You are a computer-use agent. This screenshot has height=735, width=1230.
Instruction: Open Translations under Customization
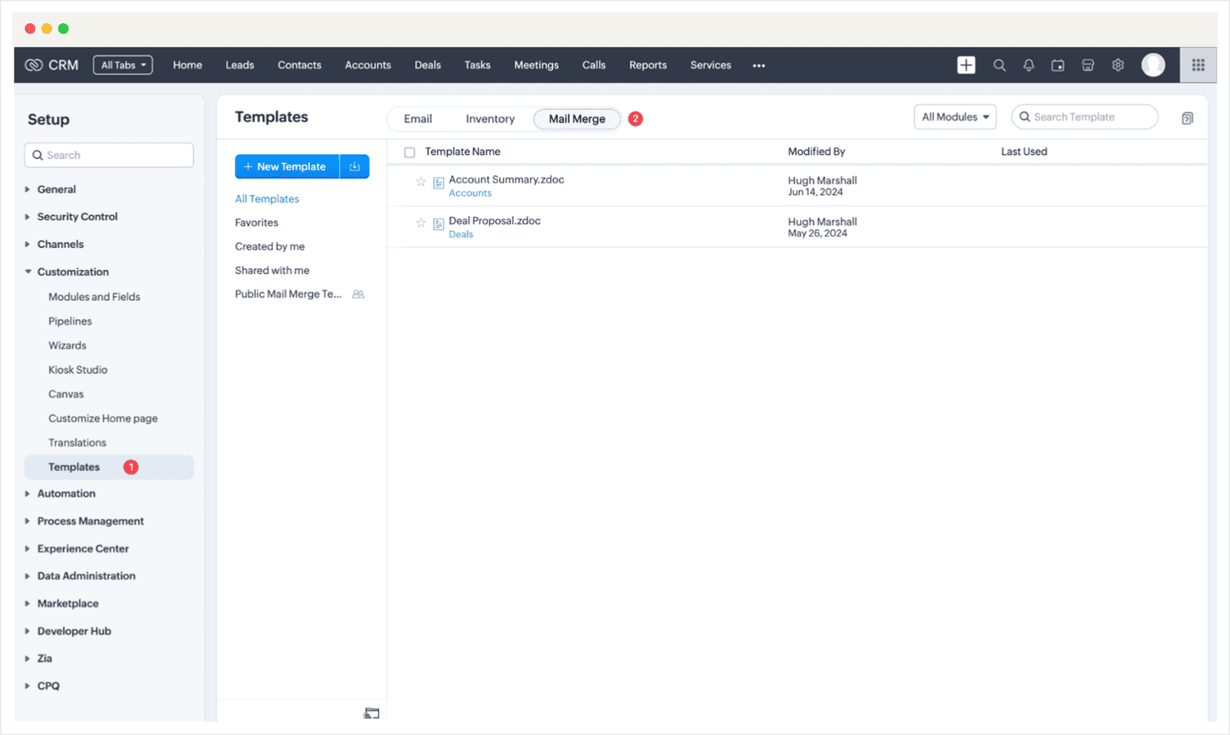(x=78, y=443)
